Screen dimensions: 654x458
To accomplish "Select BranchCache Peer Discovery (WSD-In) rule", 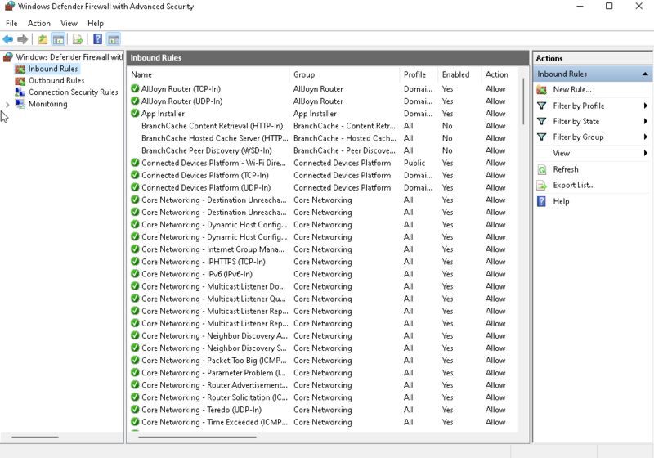I will click(207, 150).
